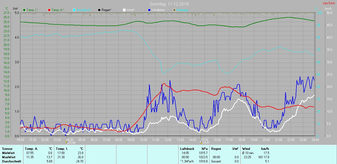Click the 27.0 temperature axis label
Screen dimensions: 337x164
pos(6,13)
